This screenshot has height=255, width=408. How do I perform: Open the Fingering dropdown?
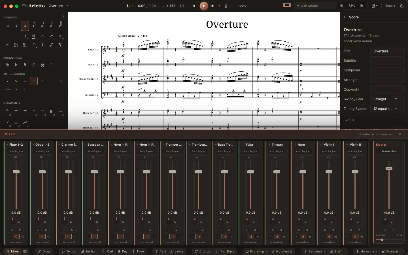[256, 251]
